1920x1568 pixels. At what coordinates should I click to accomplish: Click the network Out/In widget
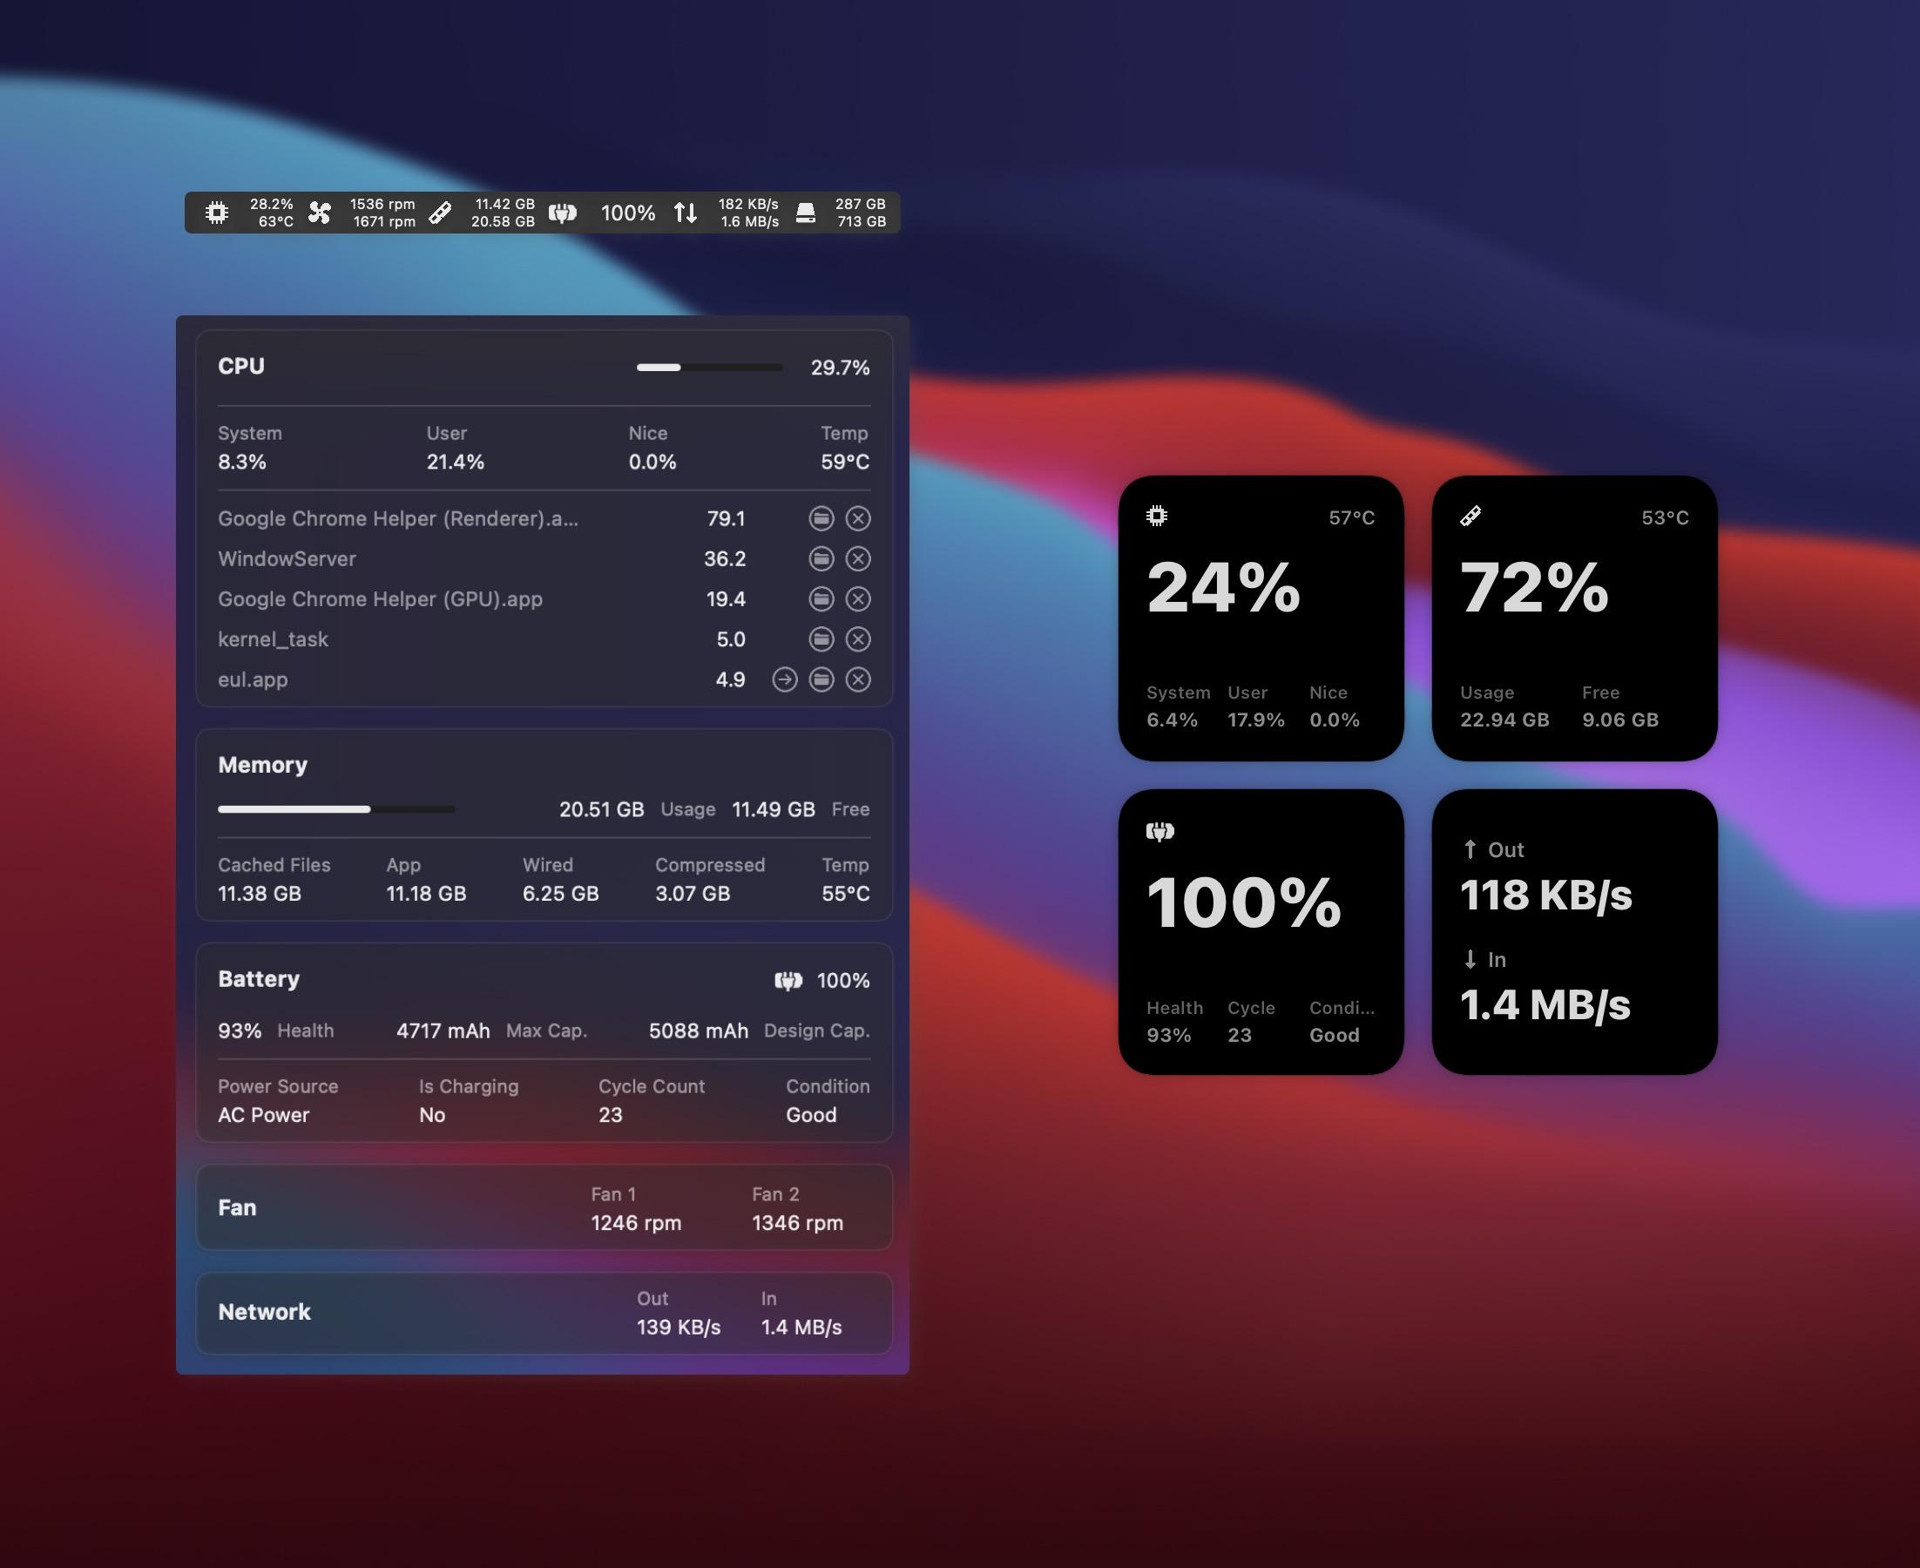tap(1574, 931)
